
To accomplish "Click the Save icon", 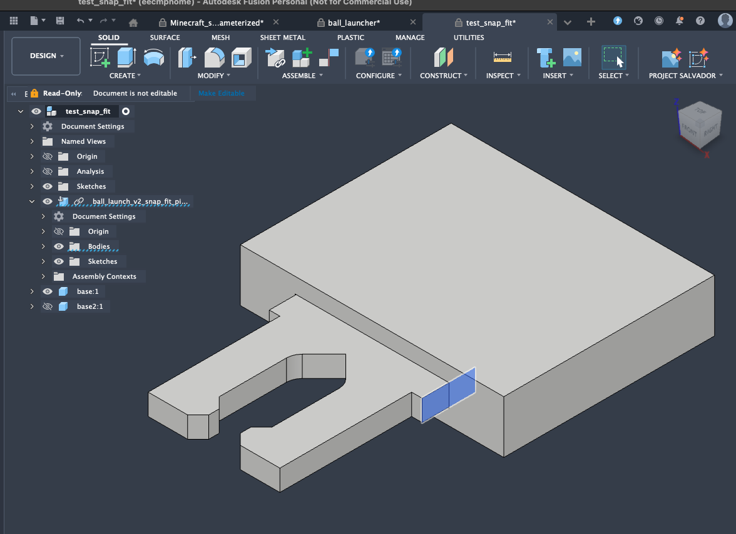I will coord(60,21).
